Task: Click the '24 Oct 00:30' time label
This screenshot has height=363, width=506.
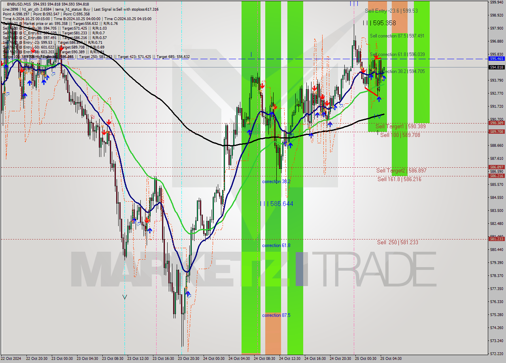Action: (x=215, y=359)
